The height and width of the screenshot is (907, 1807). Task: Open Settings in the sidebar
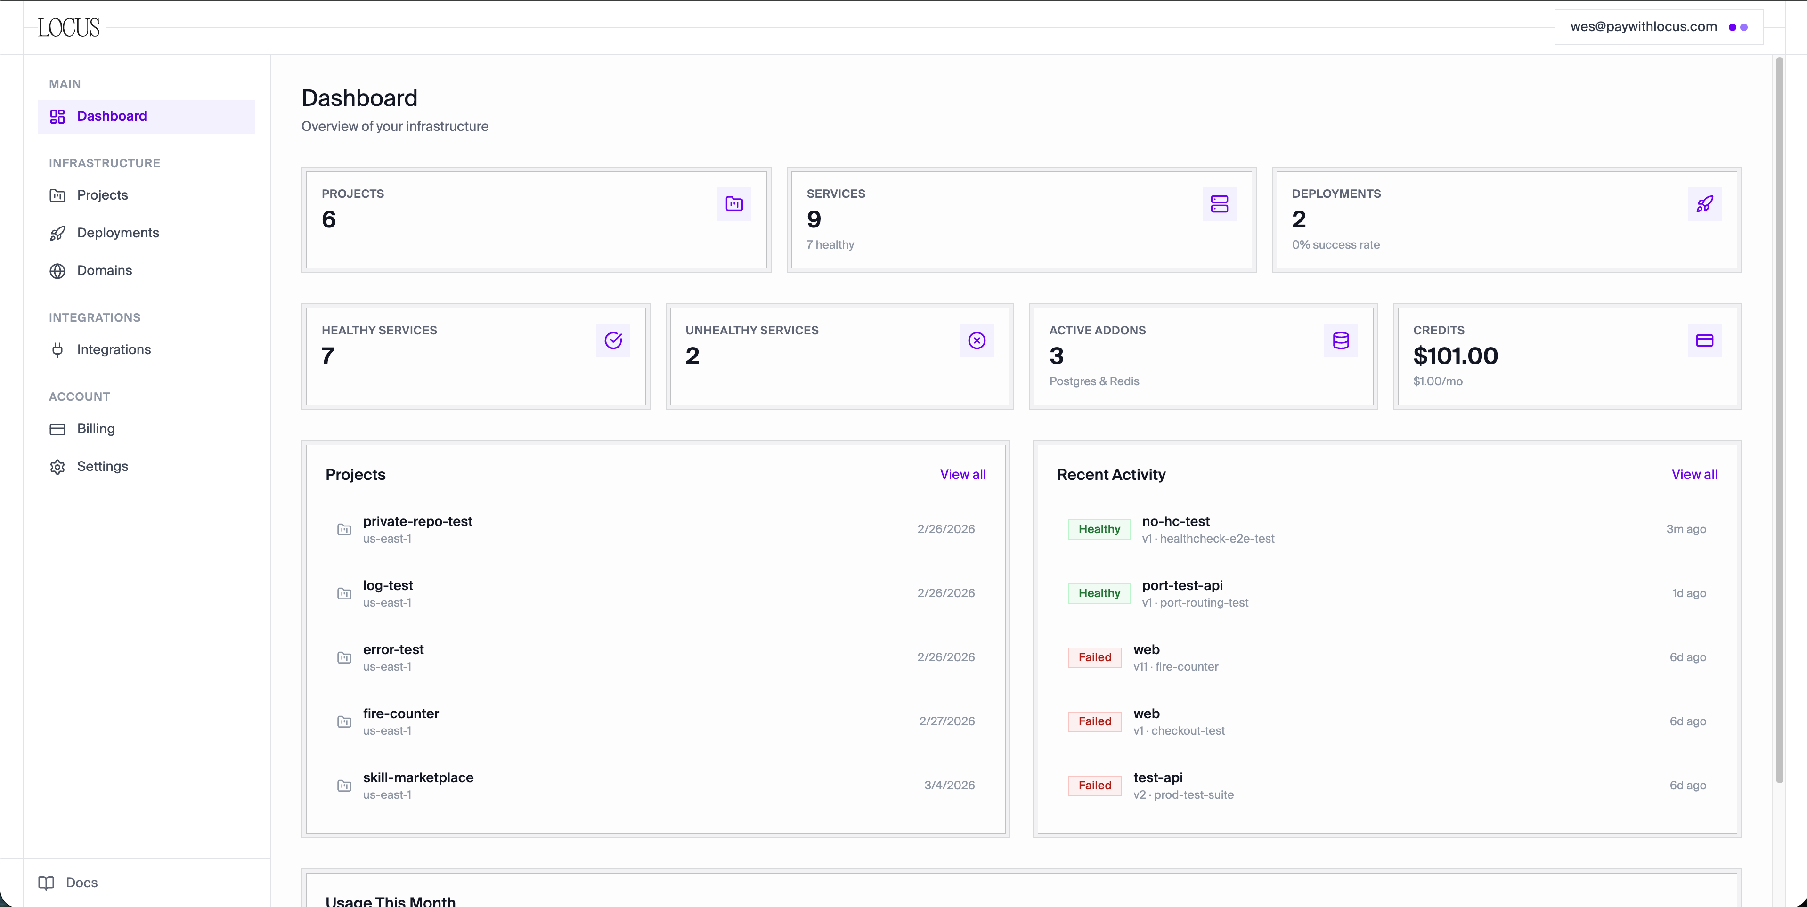pos(102,467)
